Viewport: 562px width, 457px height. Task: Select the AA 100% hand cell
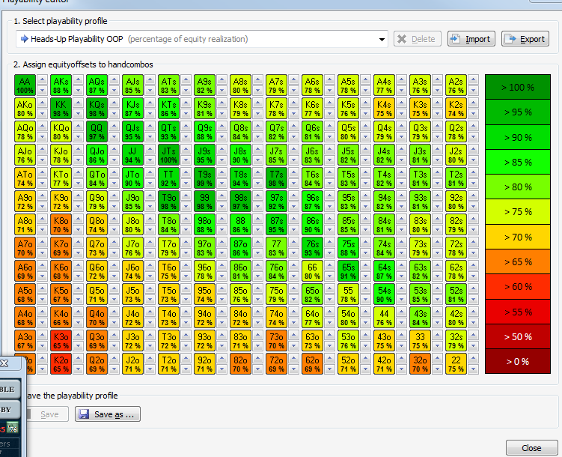tap(25, 85)
